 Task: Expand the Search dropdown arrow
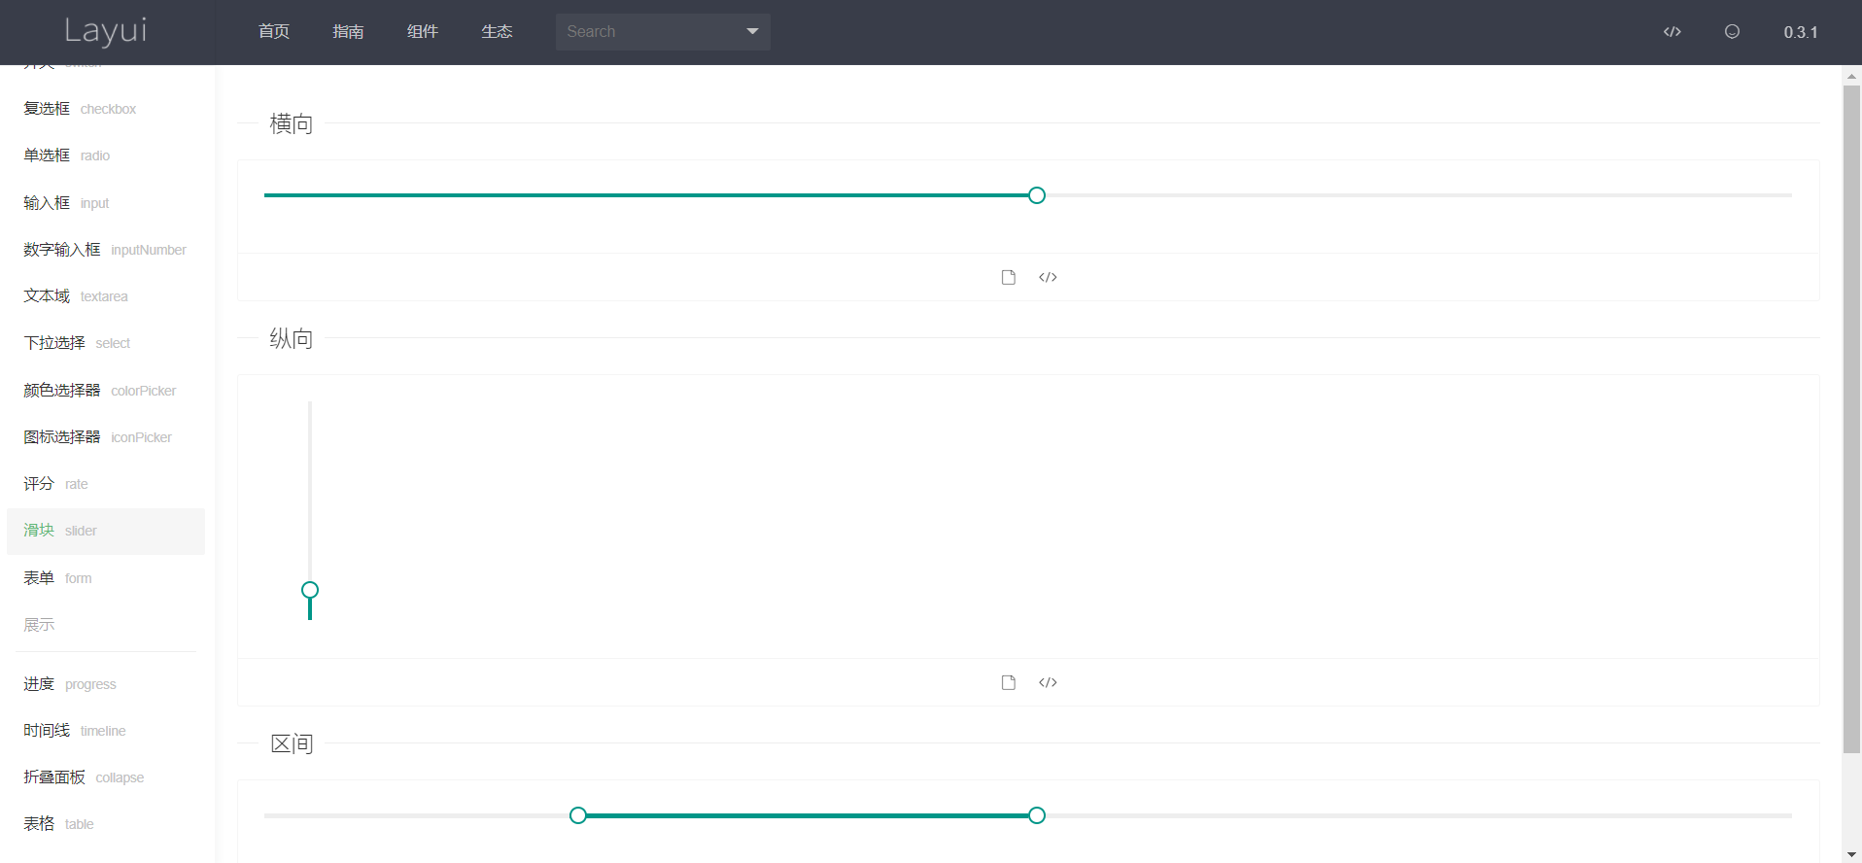[x=752, y=32]
